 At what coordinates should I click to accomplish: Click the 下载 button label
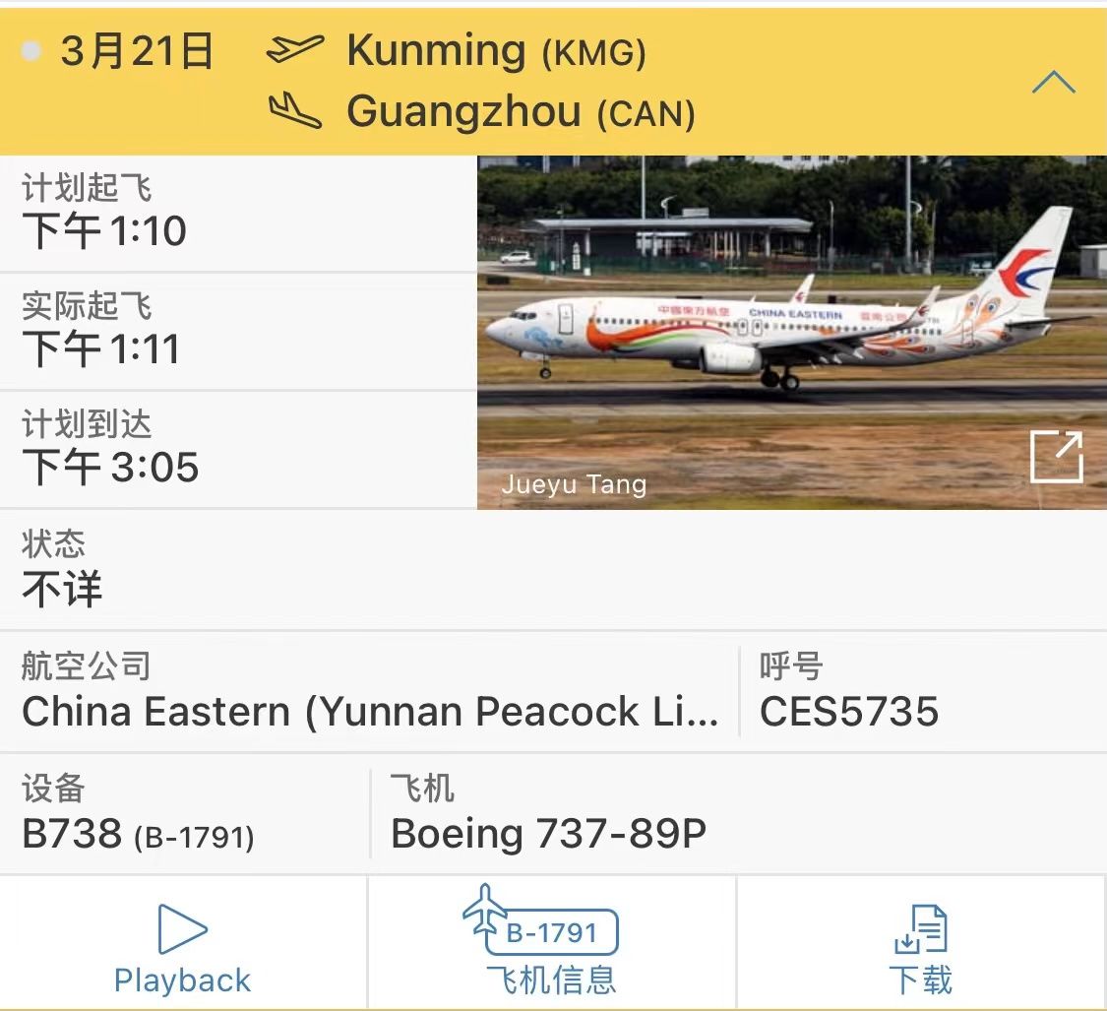[x=921, y=979]
